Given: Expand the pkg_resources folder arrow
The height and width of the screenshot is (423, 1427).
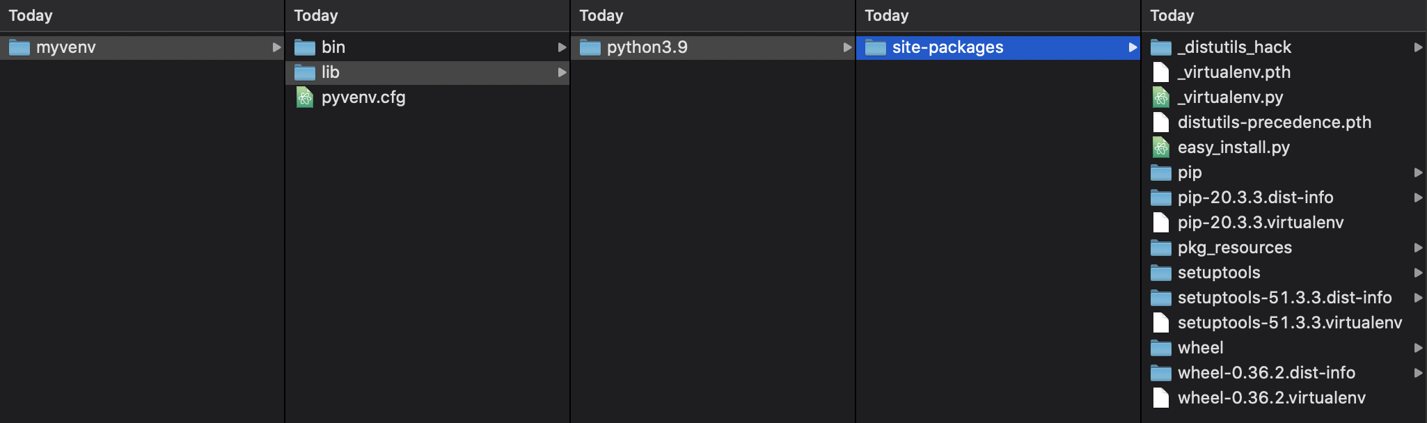Looking at the screenshot, I should [x=1418, y=248].
